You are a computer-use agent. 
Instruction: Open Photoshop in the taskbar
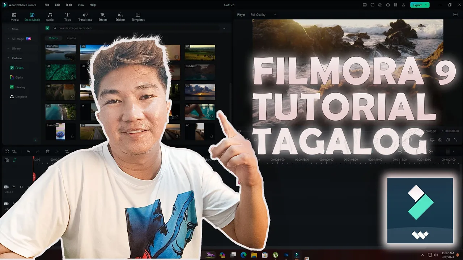[x=286, y=255]
